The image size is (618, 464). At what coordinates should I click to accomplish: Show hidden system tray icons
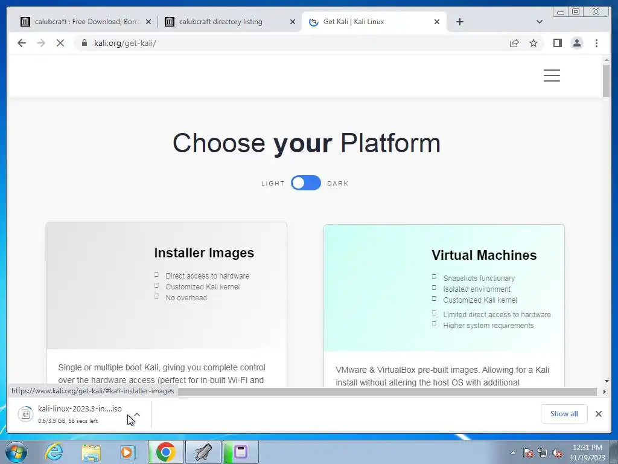[x=513, y=453]
